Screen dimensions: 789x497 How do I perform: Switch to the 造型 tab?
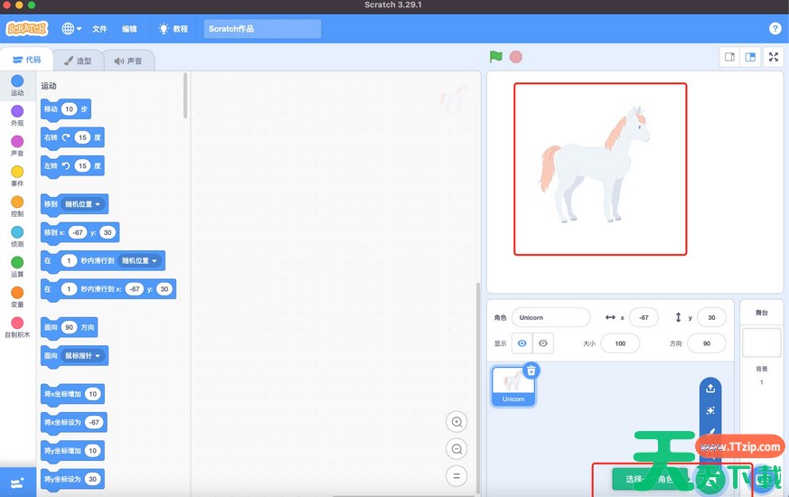click(78, 61)
